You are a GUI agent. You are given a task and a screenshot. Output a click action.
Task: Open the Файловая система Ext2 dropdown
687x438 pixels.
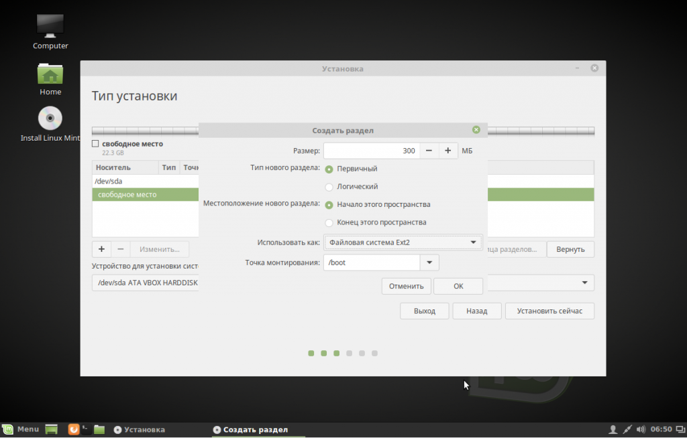403,242
